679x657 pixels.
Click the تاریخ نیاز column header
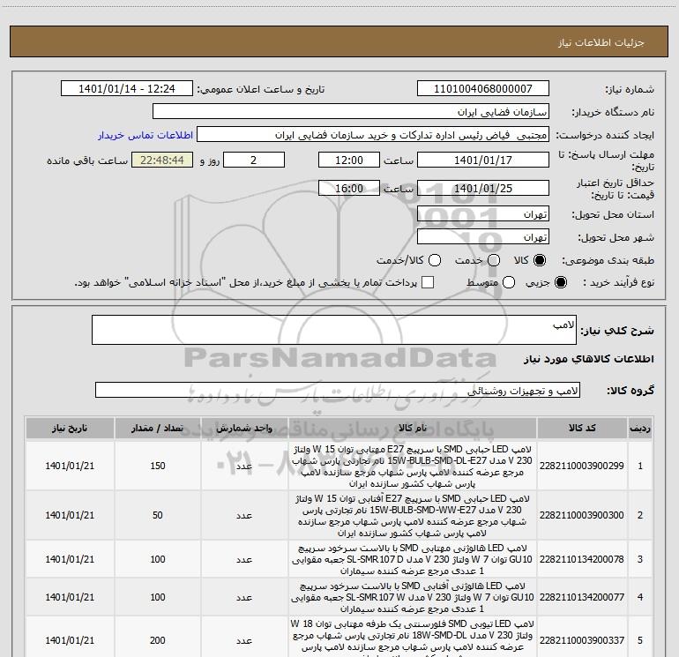click(70, 428)
